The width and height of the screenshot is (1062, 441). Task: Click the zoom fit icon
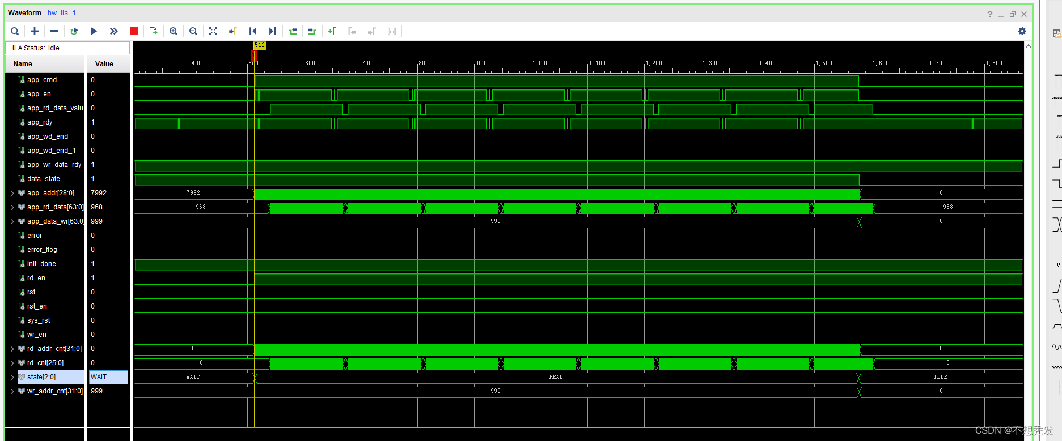pos(213,31)
